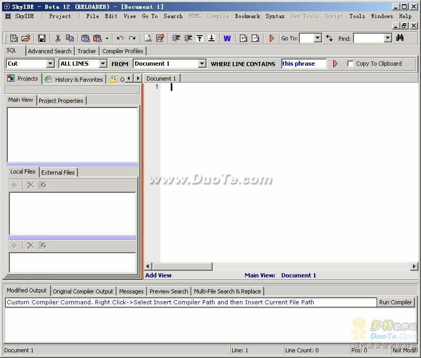Select the Projects panel tab
The width and height of the screenshot is (421, 358).
click(23, 79)
